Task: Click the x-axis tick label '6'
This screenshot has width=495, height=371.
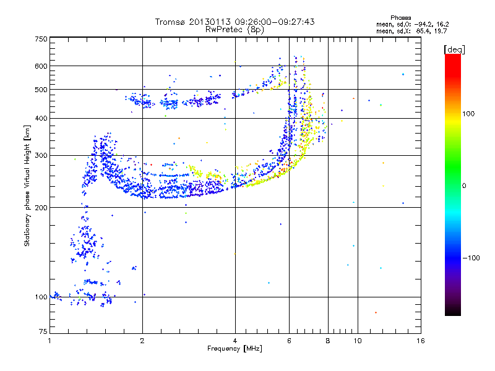Action: point(289,341)
